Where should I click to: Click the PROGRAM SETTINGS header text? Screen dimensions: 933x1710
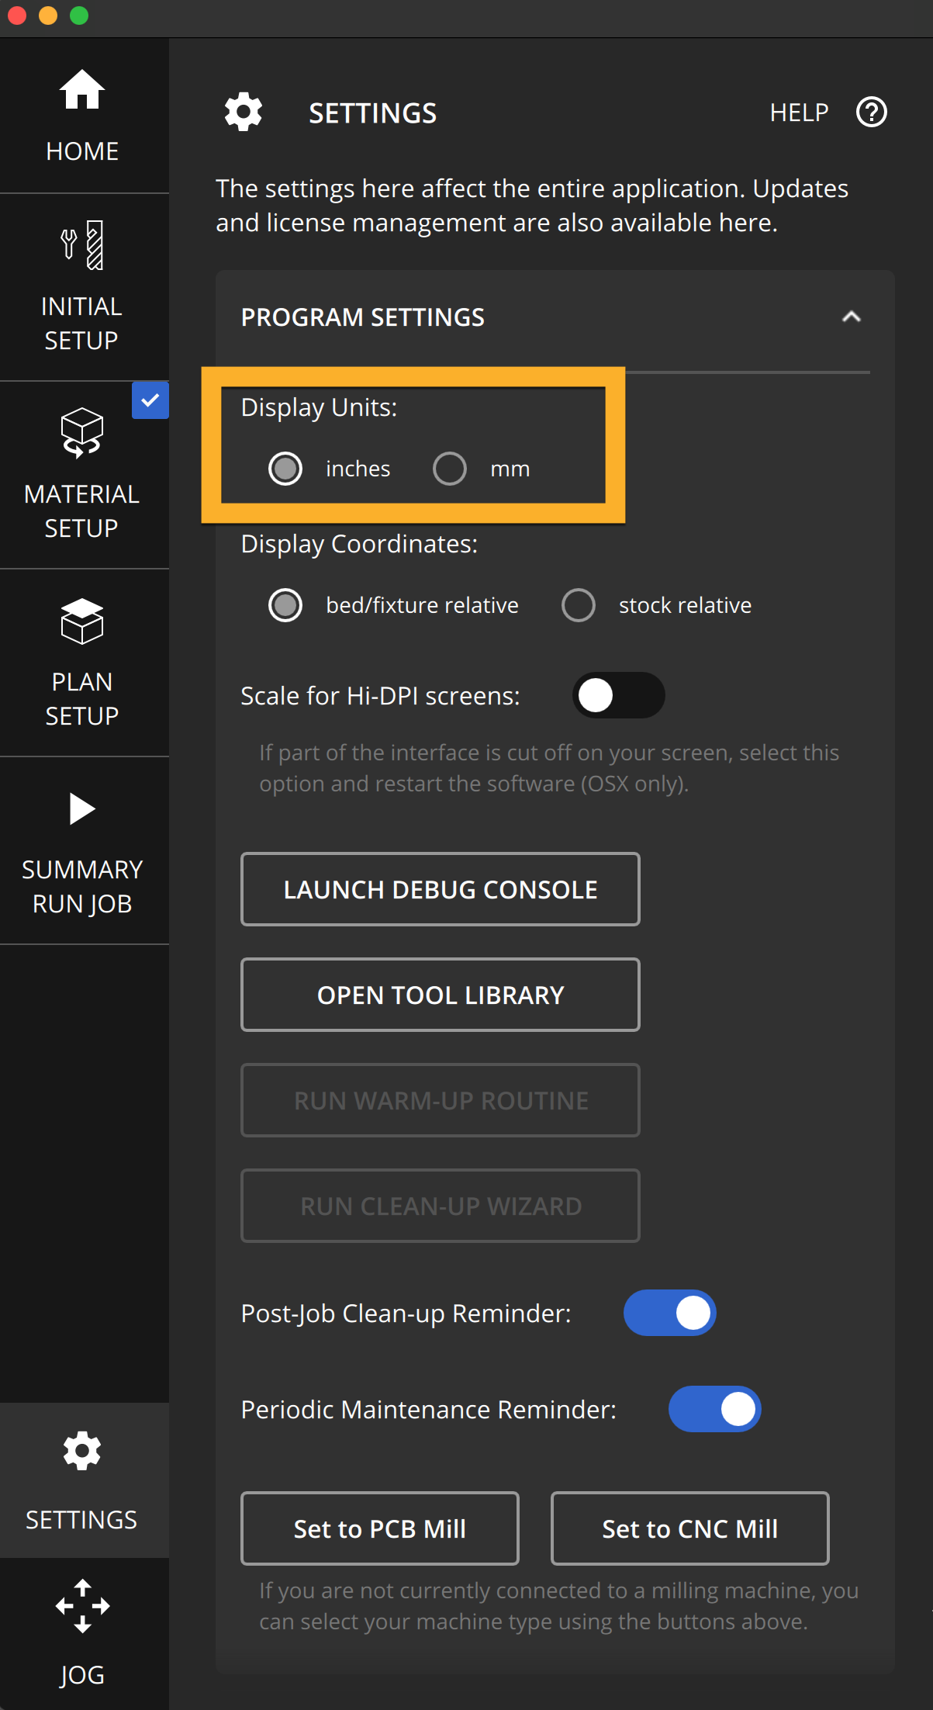(x=363, y=317)
